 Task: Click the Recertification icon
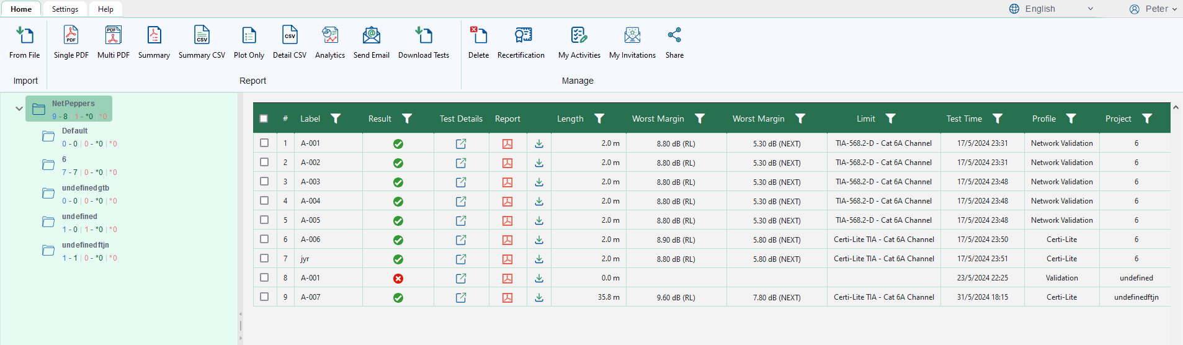pos(522,36)
